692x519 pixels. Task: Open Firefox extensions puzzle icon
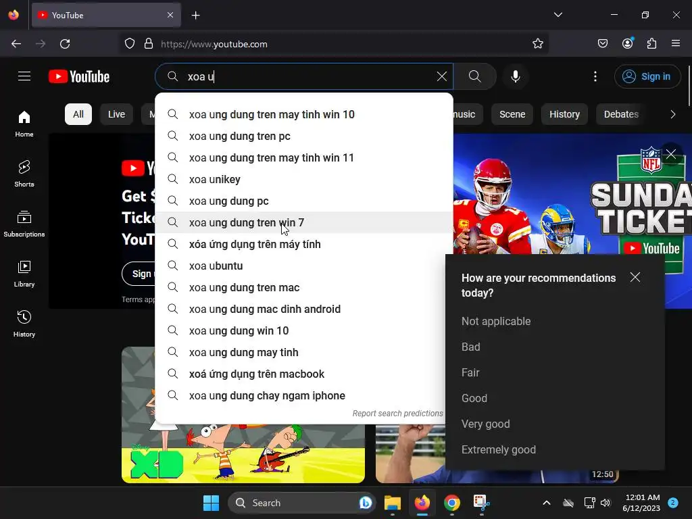coord(651,43)
